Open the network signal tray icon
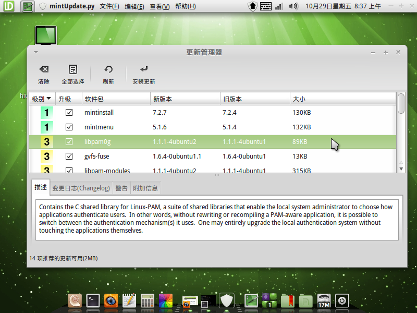 click(x=279, y=6)
